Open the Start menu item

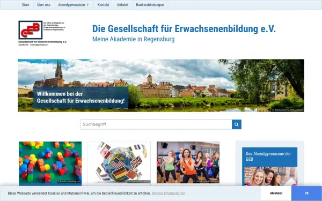coord(25,5)
